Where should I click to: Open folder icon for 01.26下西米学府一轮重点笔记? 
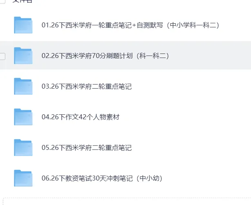[23, 25]
